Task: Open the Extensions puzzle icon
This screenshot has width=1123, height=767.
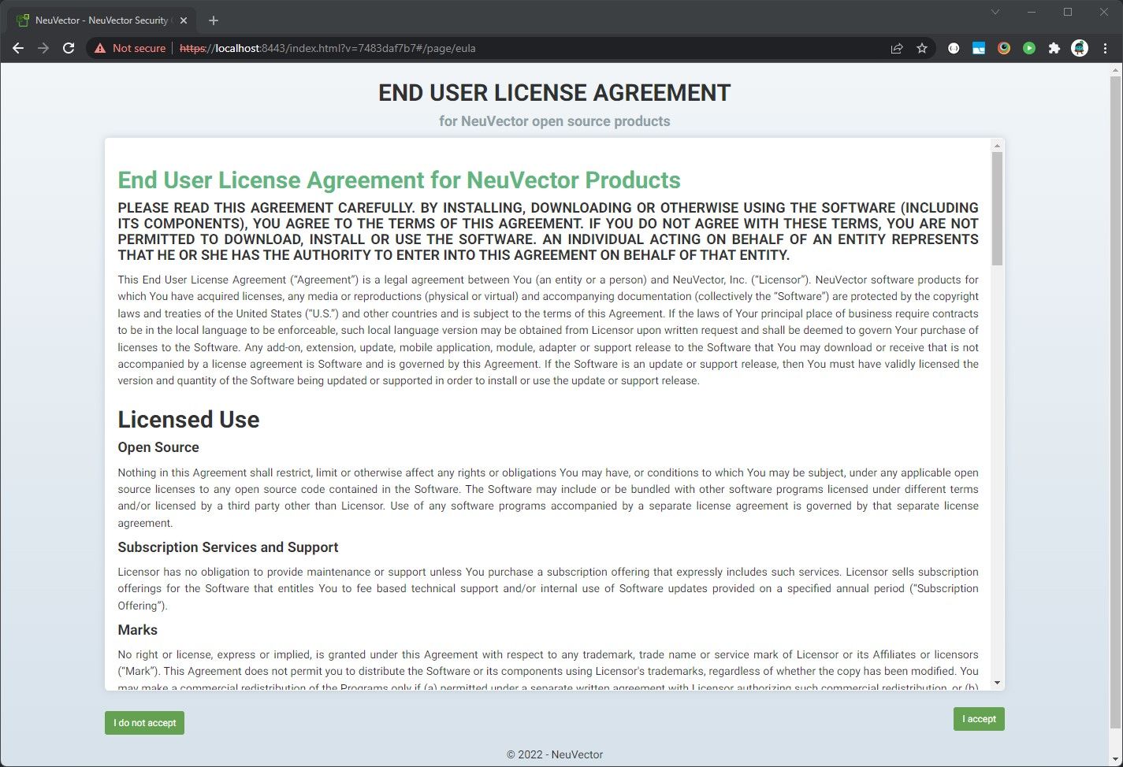Action: coord(1054,48)
